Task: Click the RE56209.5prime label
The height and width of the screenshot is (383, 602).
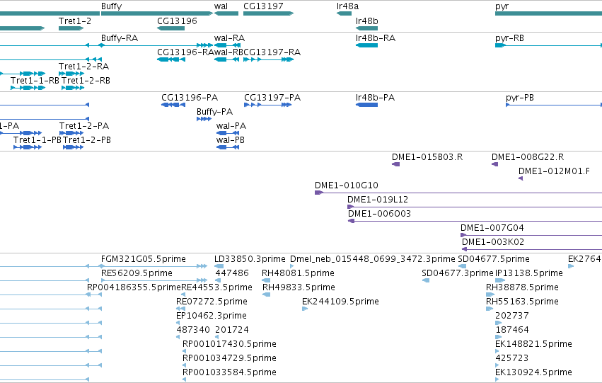Action: (x=137, y=273)
